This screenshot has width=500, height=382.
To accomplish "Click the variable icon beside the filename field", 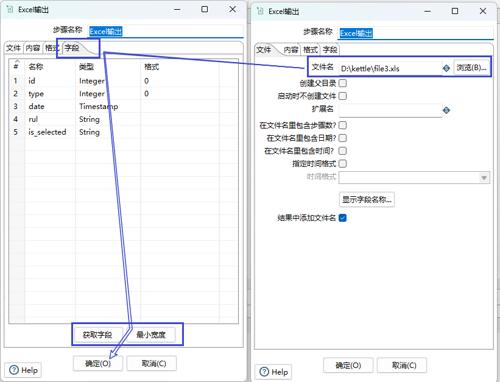I will coord(446,68).
